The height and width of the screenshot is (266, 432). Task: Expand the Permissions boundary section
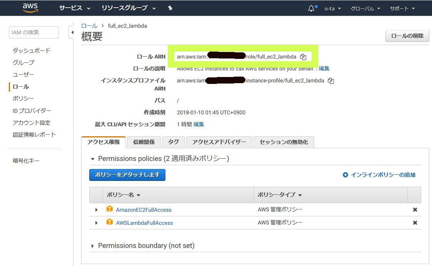93,246
